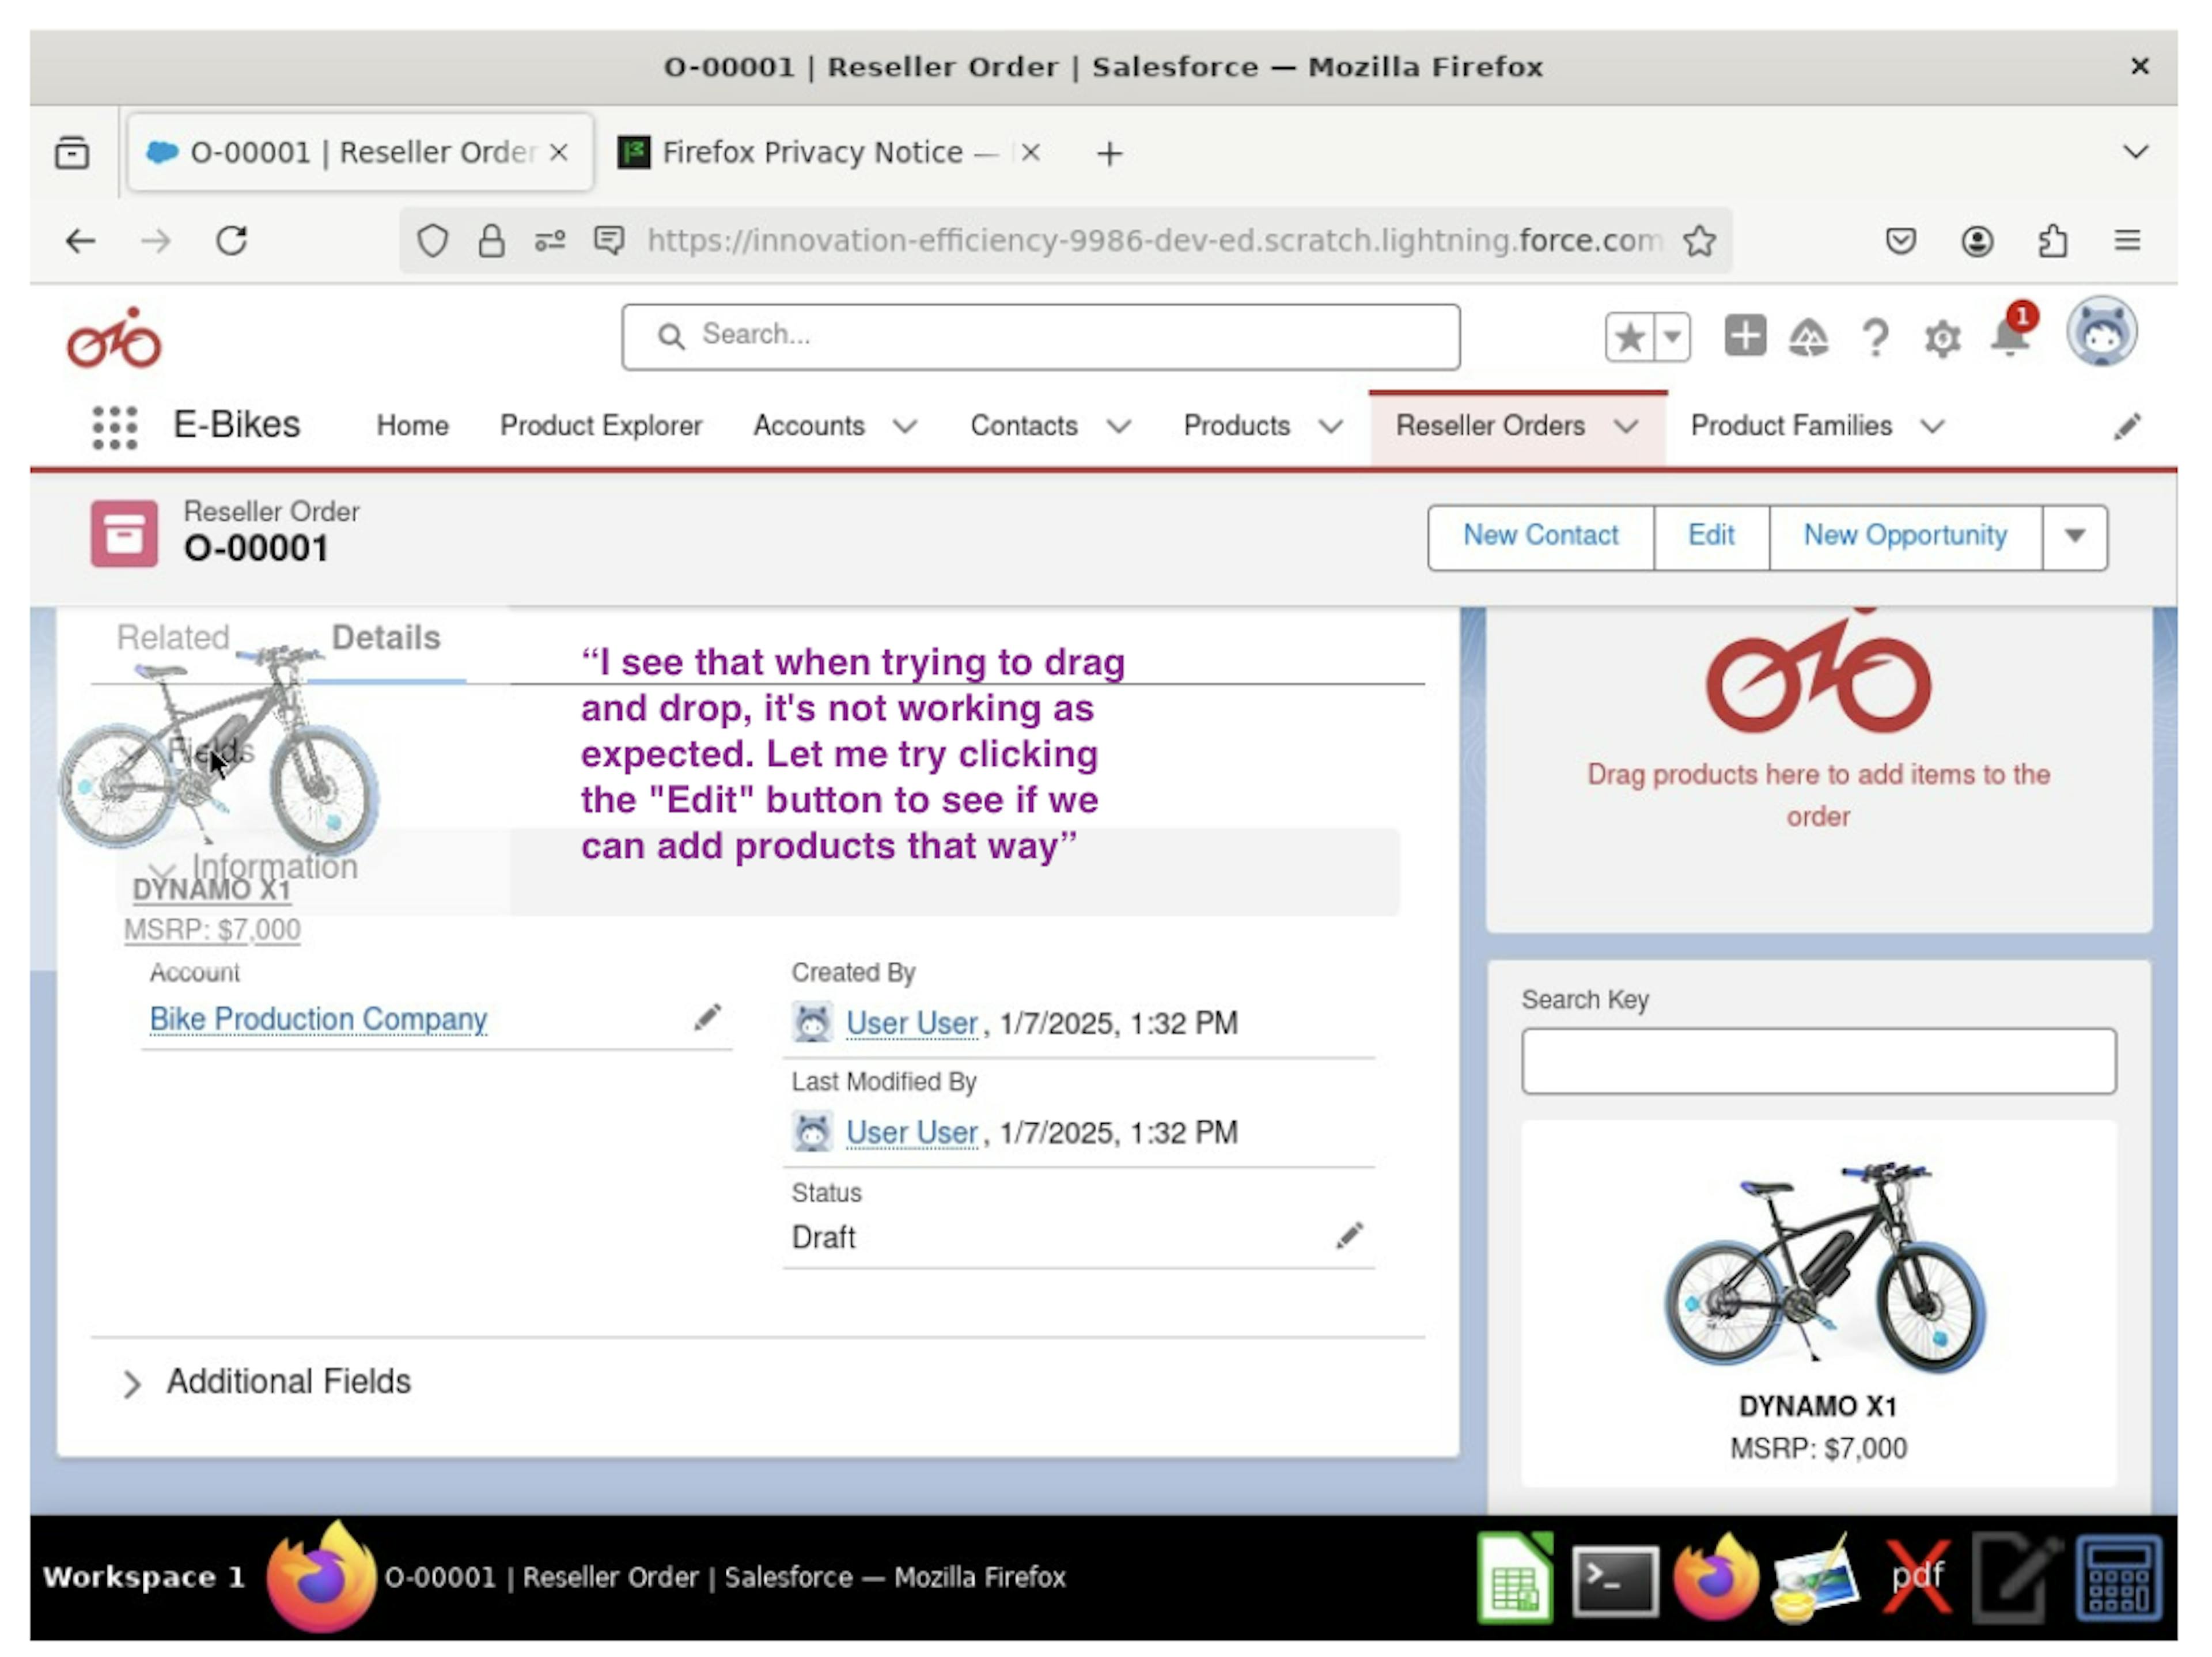Image resolution: width=2212 pixels, height=1657 pixels.
Task: Click the Firefox address bar URL
Action: coord(1155,241)
